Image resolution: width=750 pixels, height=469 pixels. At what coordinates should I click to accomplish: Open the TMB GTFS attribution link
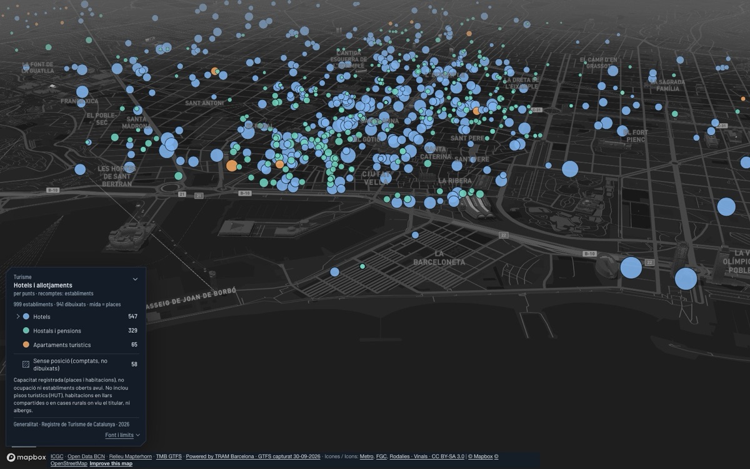tap(169, 456)
